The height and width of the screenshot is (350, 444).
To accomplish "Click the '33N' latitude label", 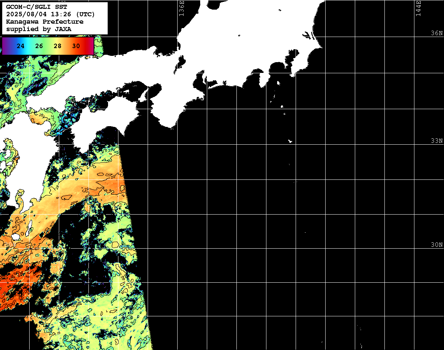I will (x=437, y=141).
